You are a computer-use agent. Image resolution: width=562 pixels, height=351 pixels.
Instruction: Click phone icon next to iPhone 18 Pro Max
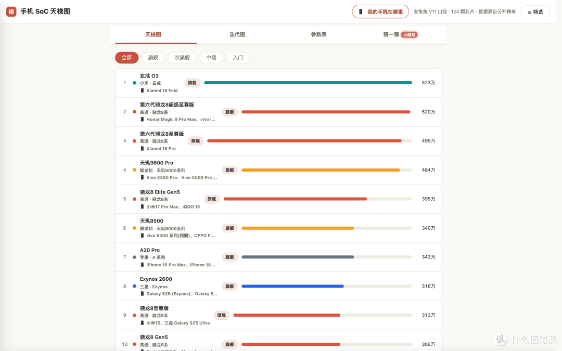[142, 265]
